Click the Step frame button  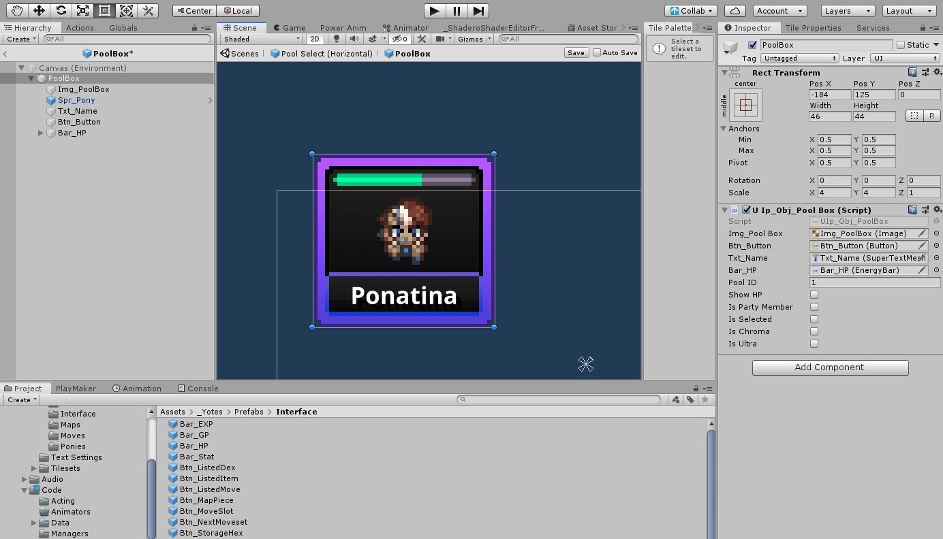pyautogui.click(x=478, y=10)
